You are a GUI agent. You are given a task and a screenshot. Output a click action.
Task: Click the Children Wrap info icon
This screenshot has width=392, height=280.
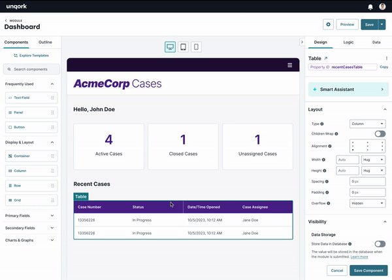click(336, 134)
